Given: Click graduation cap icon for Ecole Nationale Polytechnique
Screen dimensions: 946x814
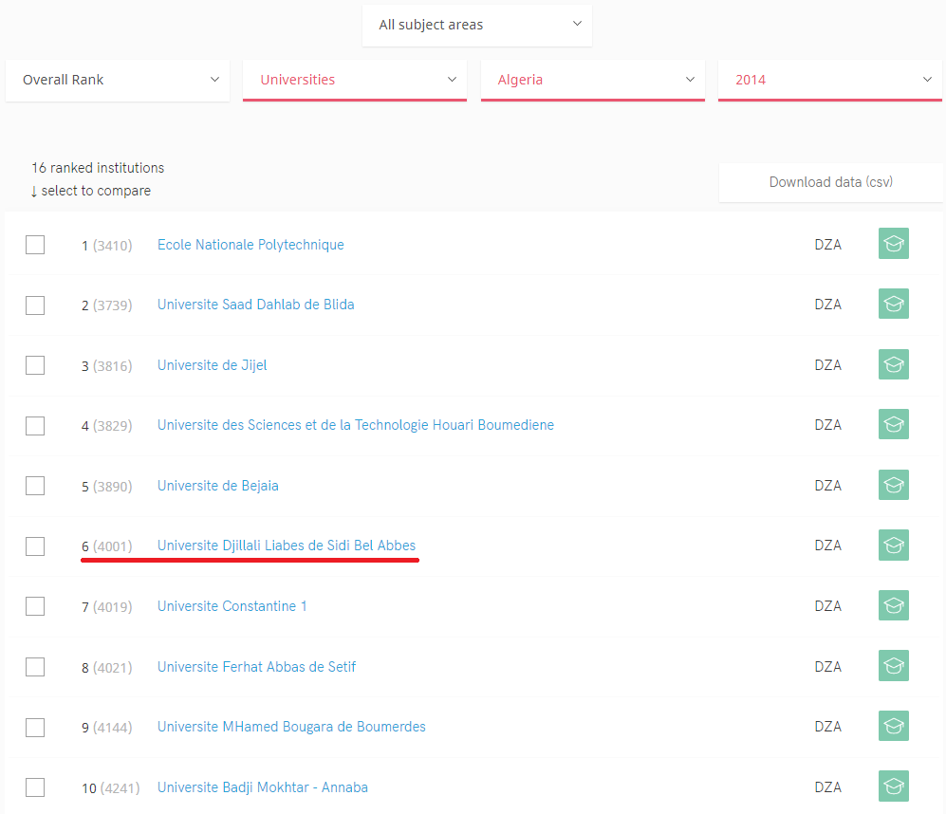Looking at the screenshot, I should pyautogui.click(x=894, y=244).
